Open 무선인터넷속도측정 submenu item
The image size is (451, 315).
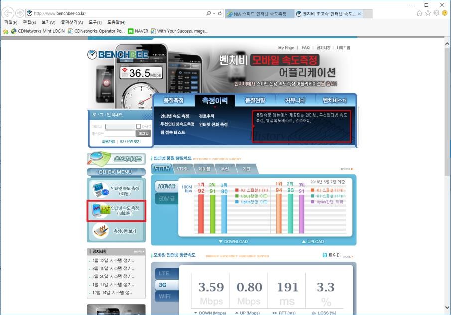[x=177, y=124]
